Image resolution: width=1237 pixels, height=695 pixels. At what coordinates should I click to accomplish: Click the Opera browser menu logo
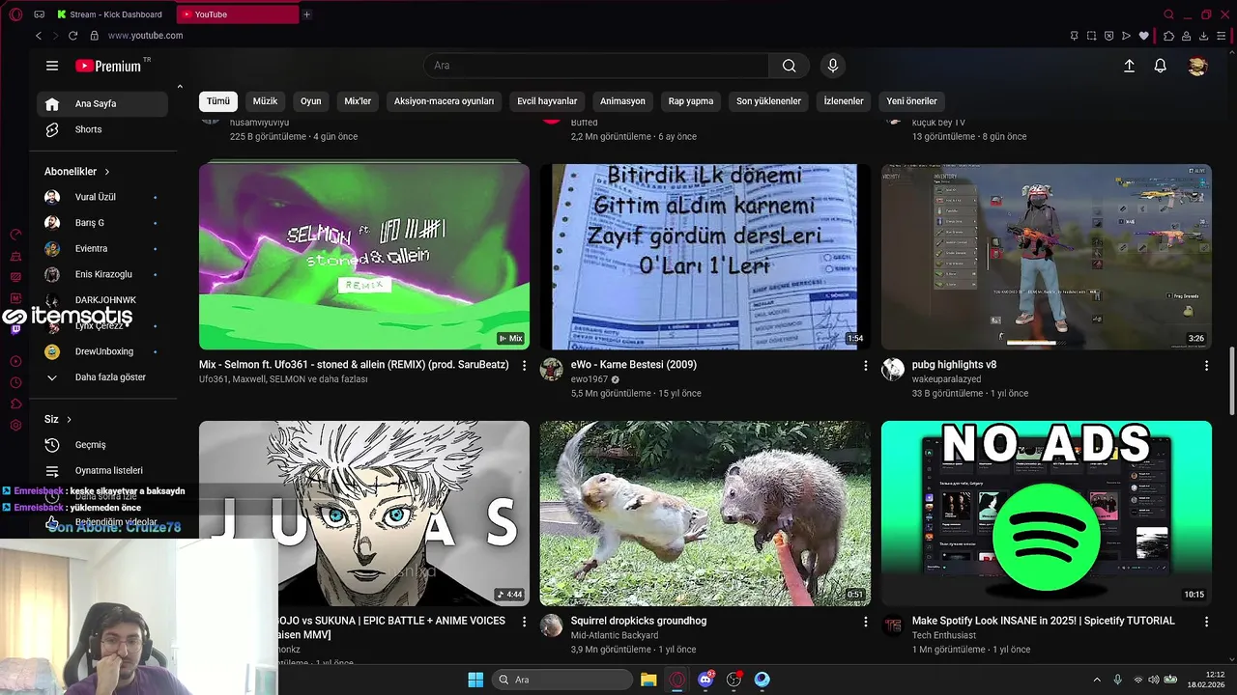(14, 14)
